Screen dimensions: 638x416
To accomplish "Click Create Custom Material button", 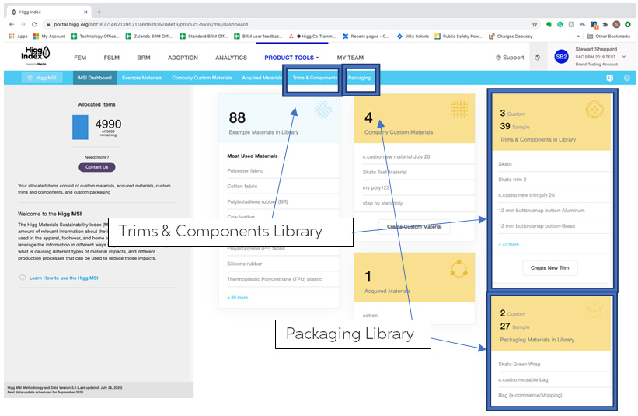I will point(414,227).
